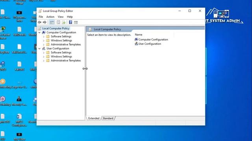Select the My Video desktop icon
This screenshot has height=141, width=252.
(19, 136)
